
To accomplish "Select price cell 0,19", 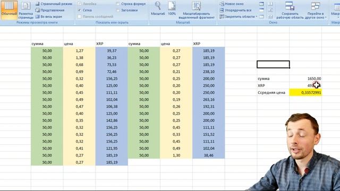I will point(176,99).
